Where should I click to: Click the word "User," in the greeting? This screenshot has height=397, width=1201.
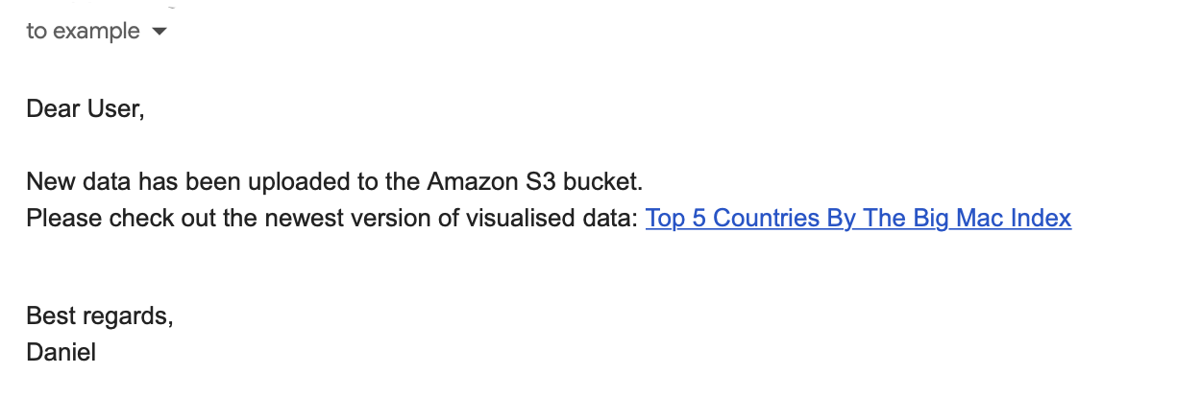(x=116, y=108)
